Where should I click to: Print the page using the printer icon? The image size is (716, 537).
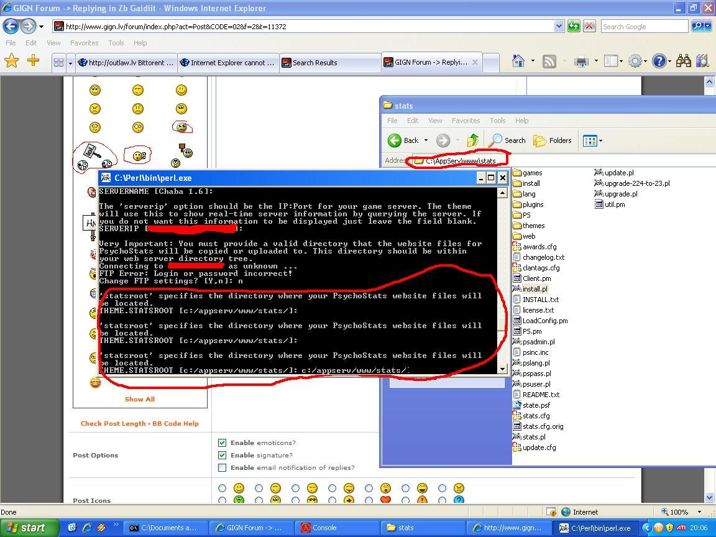(581, 61)
